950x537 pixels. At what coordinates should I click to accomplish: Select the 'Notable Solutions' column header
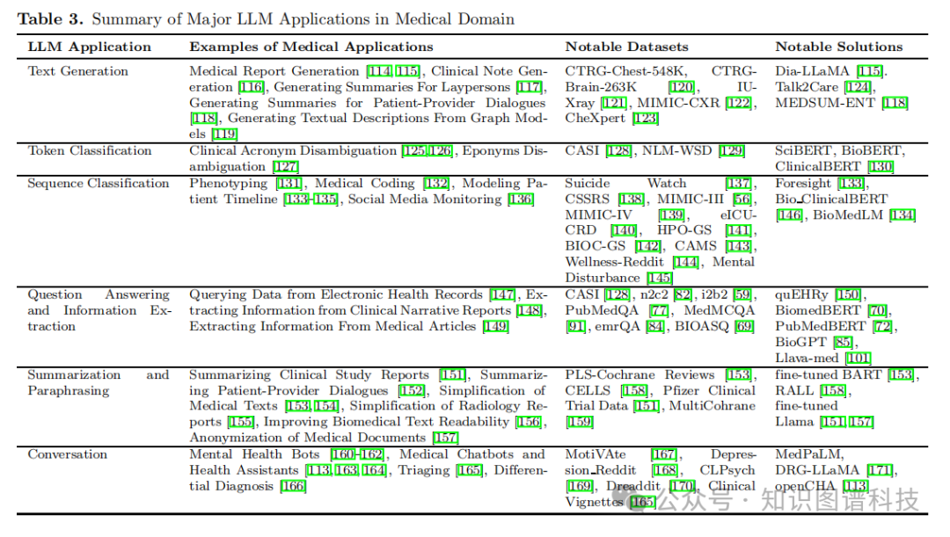tap(839, 47)
